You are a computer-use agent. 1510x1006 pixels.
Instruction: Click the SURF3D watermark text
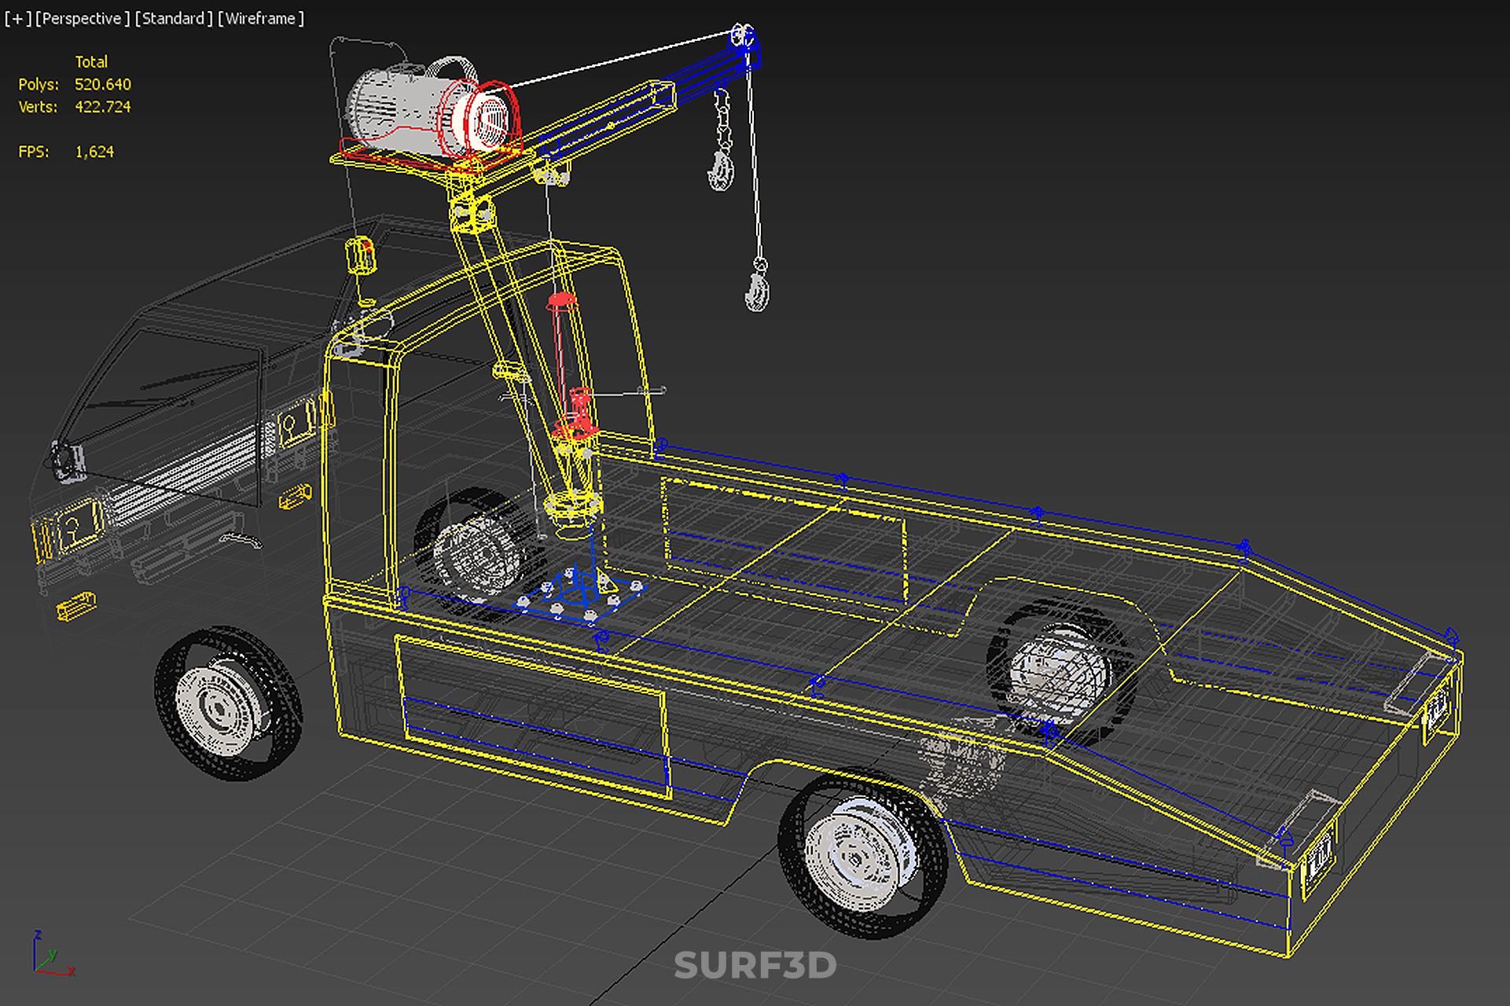(x=755, y=965)
